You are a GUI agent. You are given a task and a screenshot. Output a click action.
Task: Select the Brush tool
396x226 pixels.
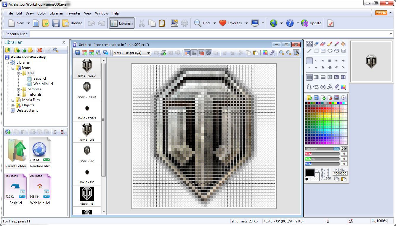point(336,44)
